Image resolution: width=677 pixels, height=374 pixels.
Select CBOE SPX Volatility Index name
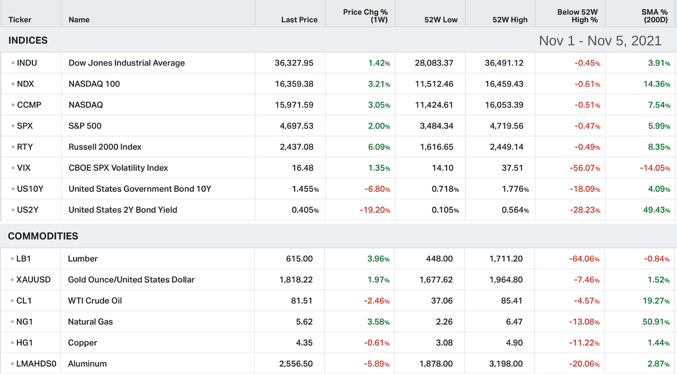(x=118, y=168)
